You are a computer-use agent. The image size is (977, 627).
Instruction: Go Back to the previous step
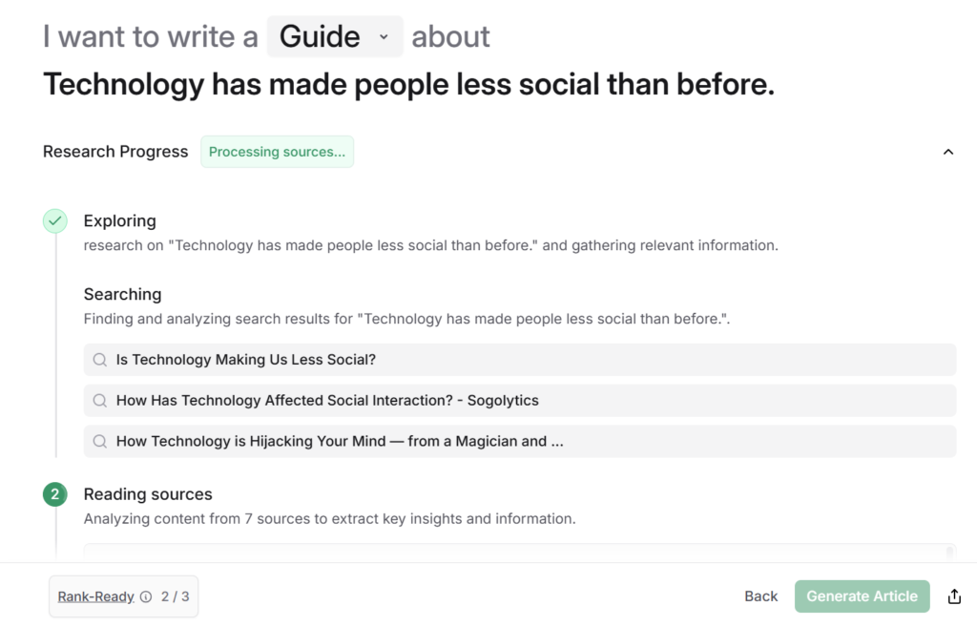tap(760, 596)
